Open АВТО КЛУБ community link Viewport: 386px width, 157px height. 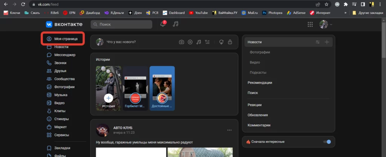(123, 128)
